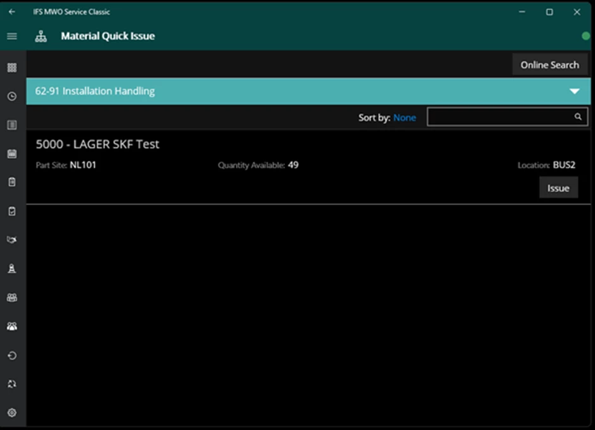Select the 5000 - LAGER SKF Test title
Screen dimensions: 595x430
click(97, 144)
